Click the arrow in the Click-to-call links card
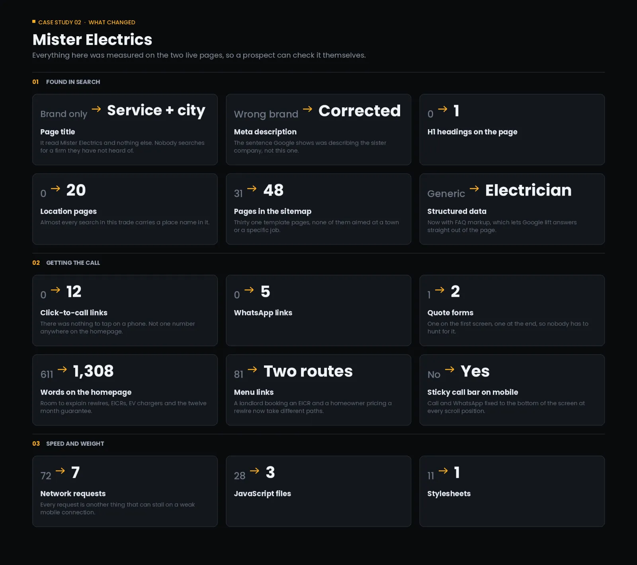Viewport: 637px width, 565px height. coord(56,290)
